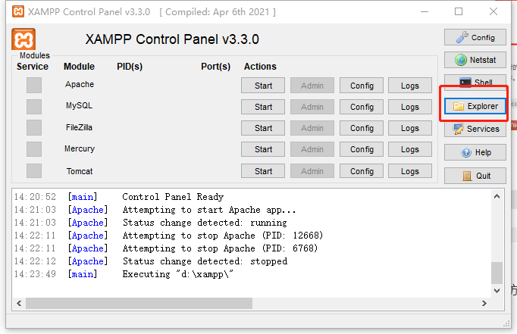Click the FileZilla module name

[79, 127]
